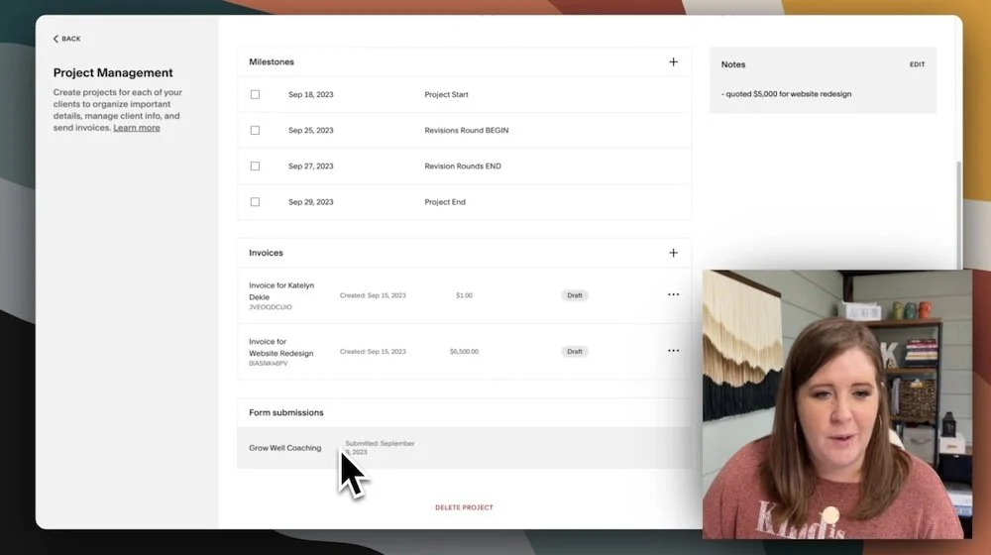The image size is (991, 555).
Task: Go back using the BACK arrow
Action: coord(66,39)
